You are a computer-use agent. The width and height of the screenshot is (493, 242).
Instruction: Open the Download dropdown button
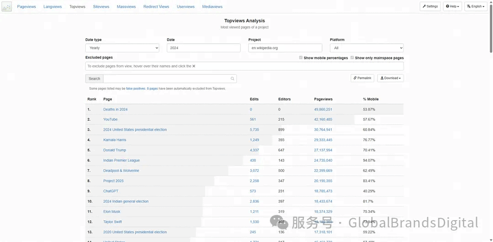point(391,78)
